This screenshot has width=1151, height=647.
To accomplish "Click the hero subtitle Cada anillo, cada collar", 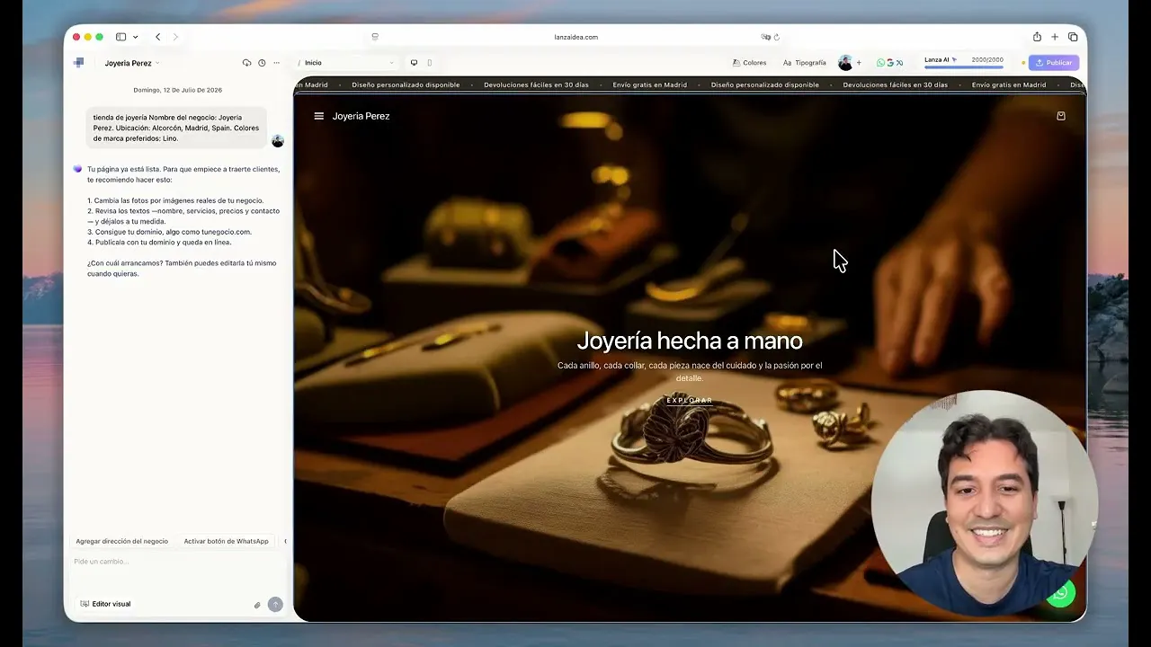I will (x=690, y=371).
